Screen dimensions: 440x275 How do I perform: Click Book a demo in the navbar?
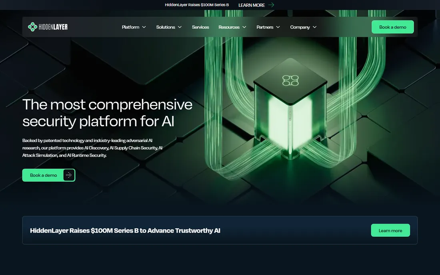pyautogui.click(x=392, y=27)
